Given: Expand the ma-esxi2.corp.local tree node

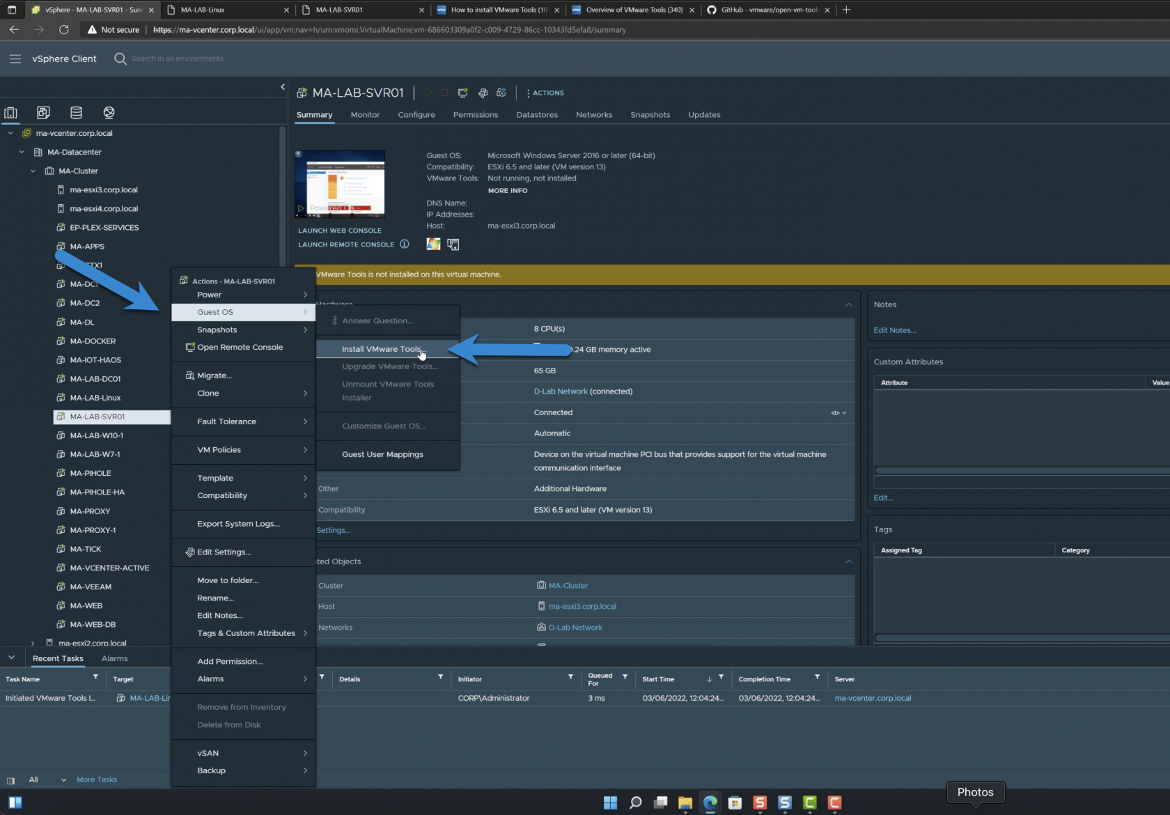Looking at the screenshot, I should coord(33,643).
